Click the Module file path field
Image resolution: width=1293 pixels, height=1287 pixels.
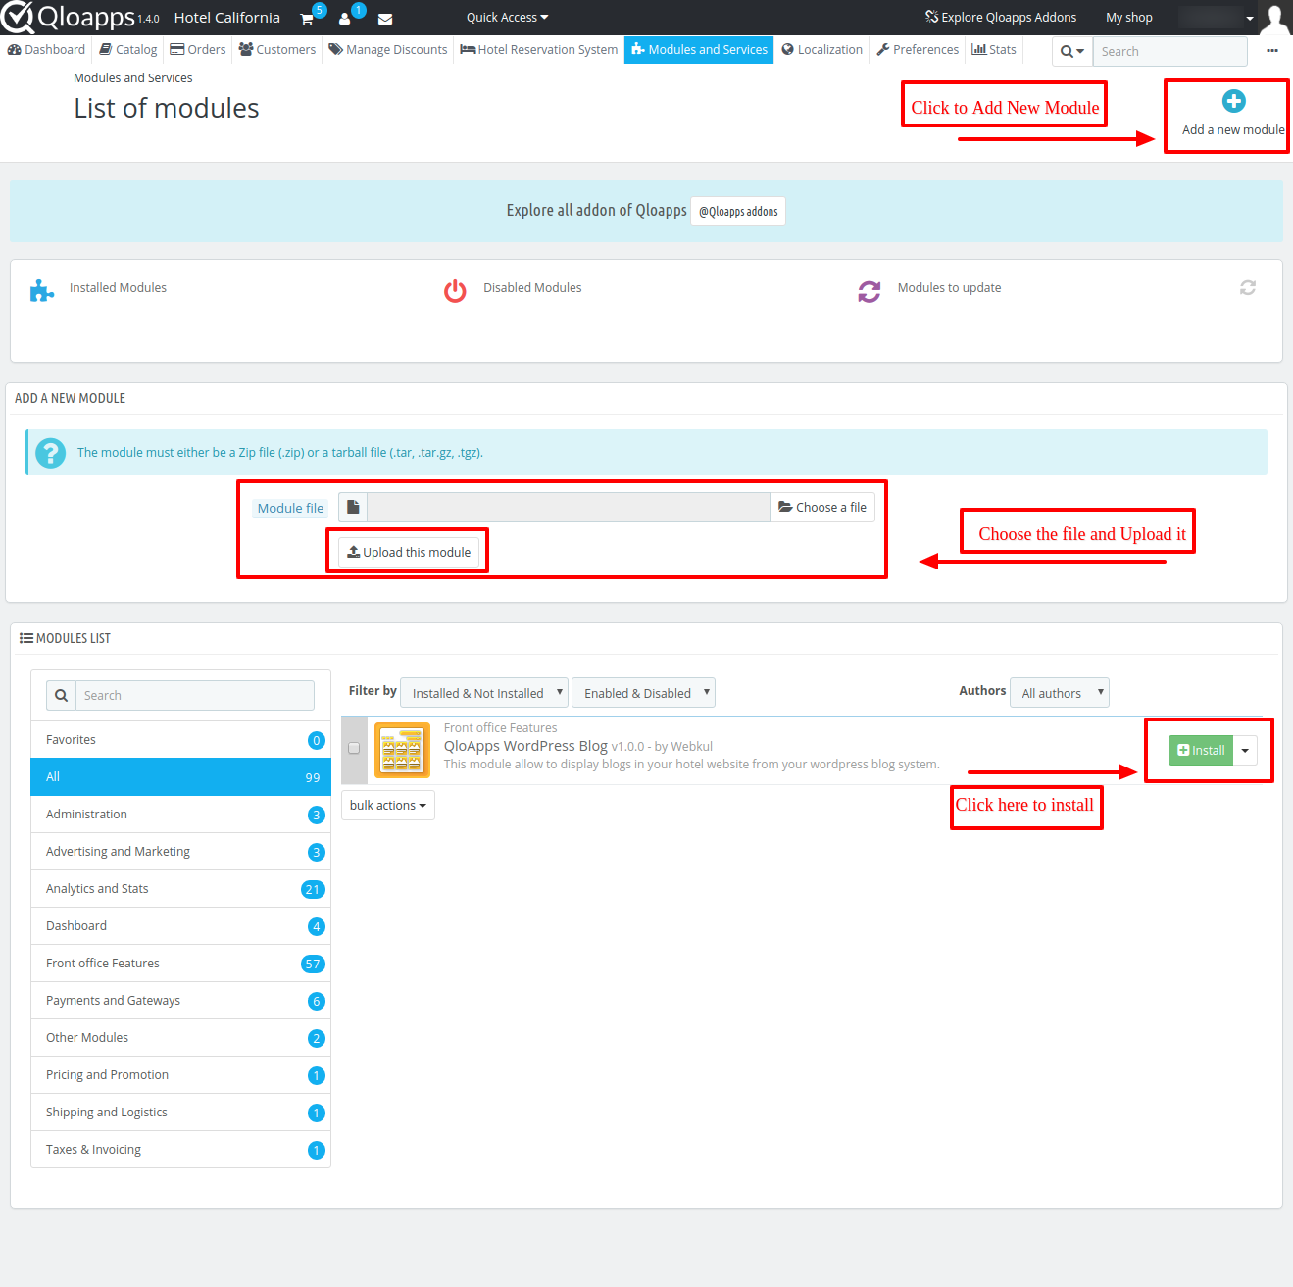(x=569, y=507)
